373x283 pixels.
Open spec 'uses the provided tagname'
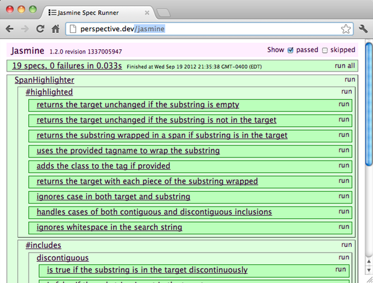[128, 151]
